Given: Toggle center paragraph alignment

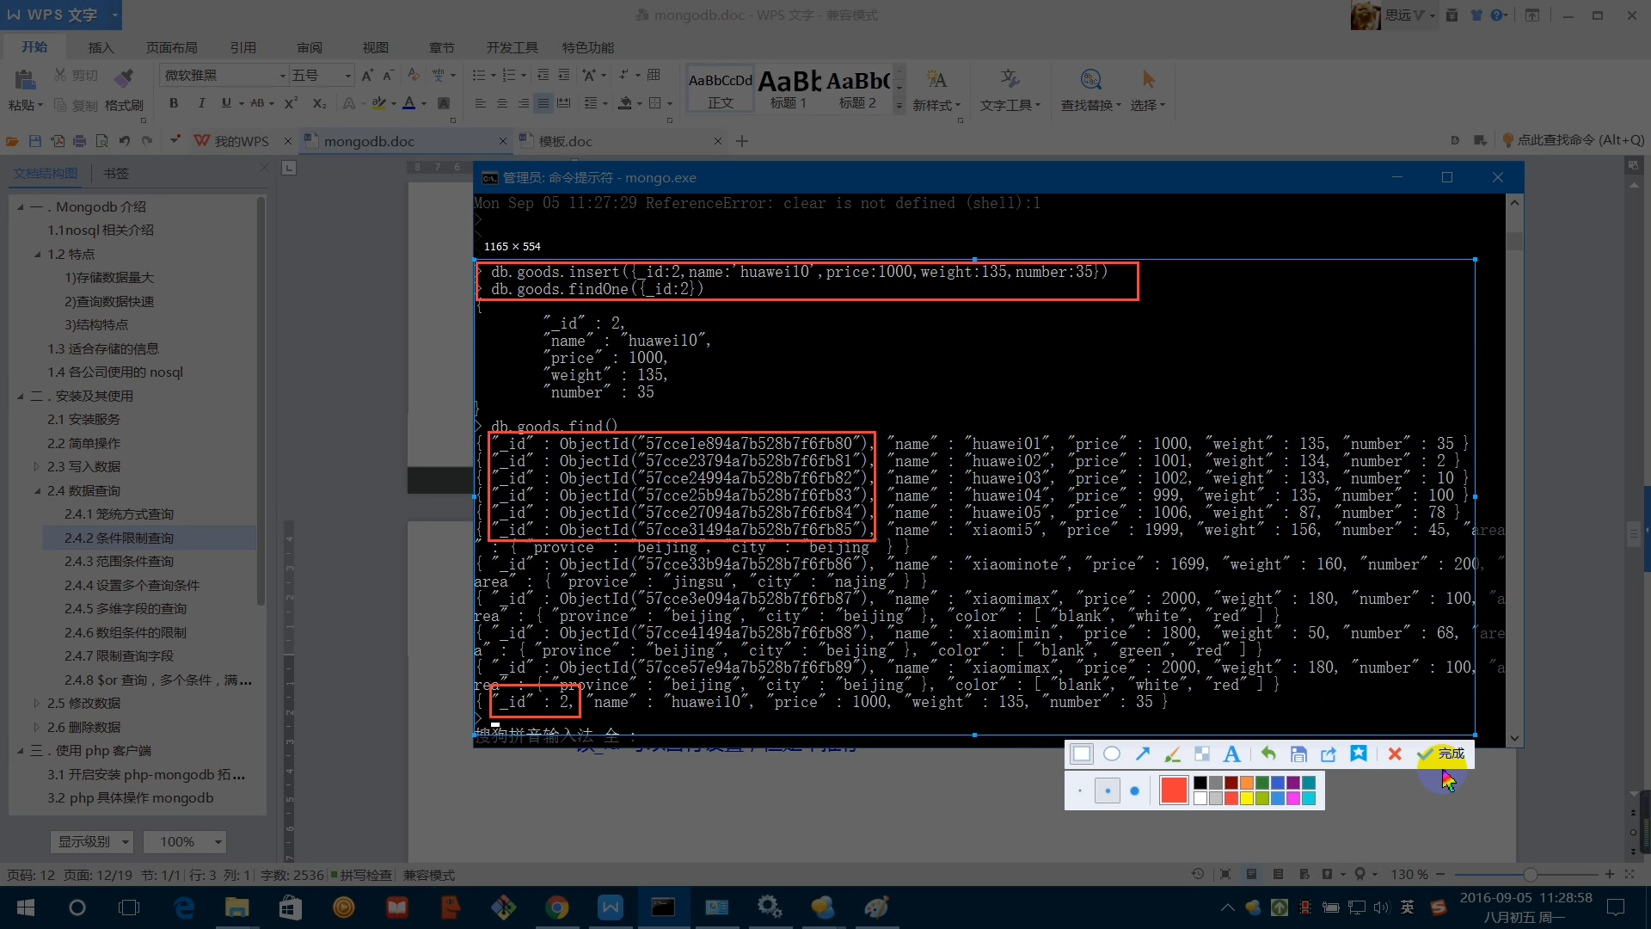Looking at the screenshot, I should [501, 103].
